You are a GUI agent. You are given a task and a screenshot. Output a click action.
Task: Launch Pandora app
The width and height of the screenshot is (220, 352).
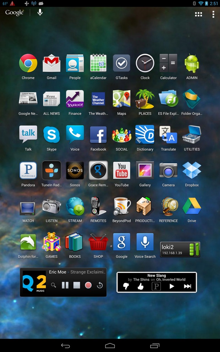28,170
